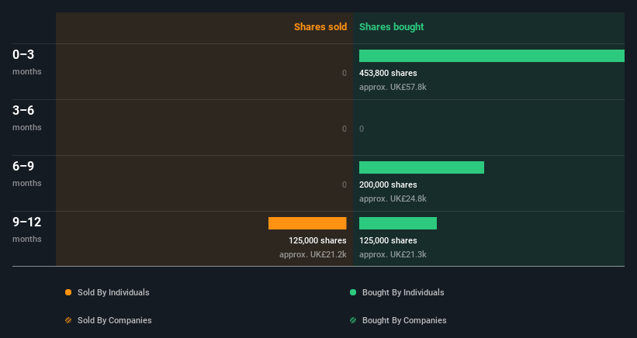Click the green Bought By Individuals legend dot
637x338 pixels.
pyautogui.click(x=353, y=292)
